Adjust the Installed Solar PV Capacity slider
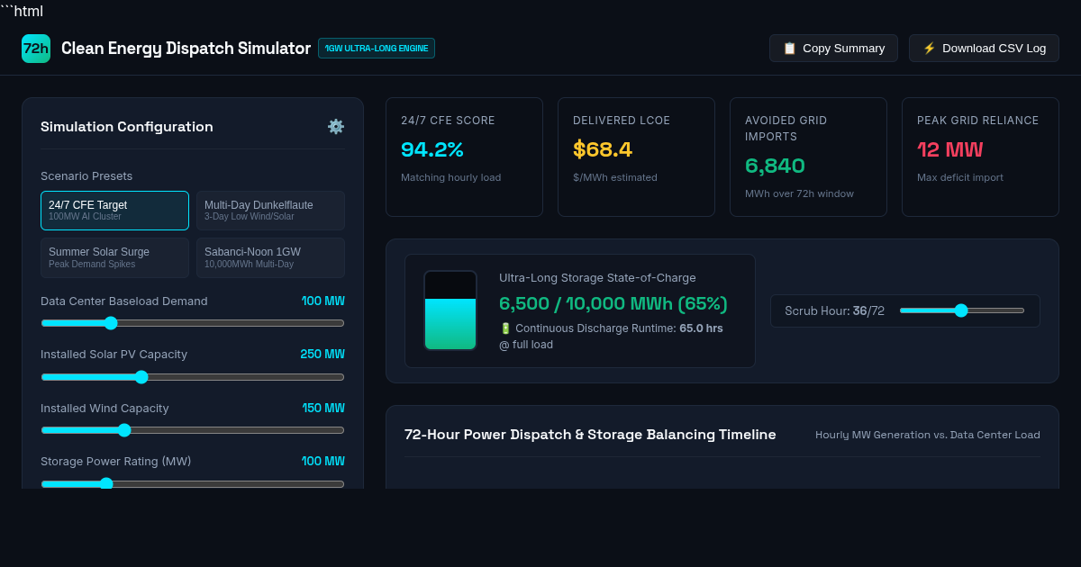Image resolution: width=1081 pixels, height=567 pixels. pyautogui.click(x=193, y=377)
